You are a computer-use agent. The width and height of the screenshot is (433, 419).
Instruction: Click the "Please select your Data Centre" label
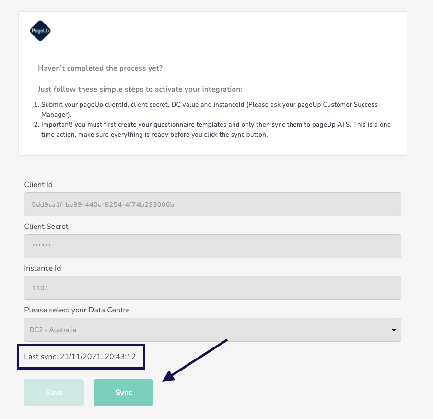coord(77,310)
